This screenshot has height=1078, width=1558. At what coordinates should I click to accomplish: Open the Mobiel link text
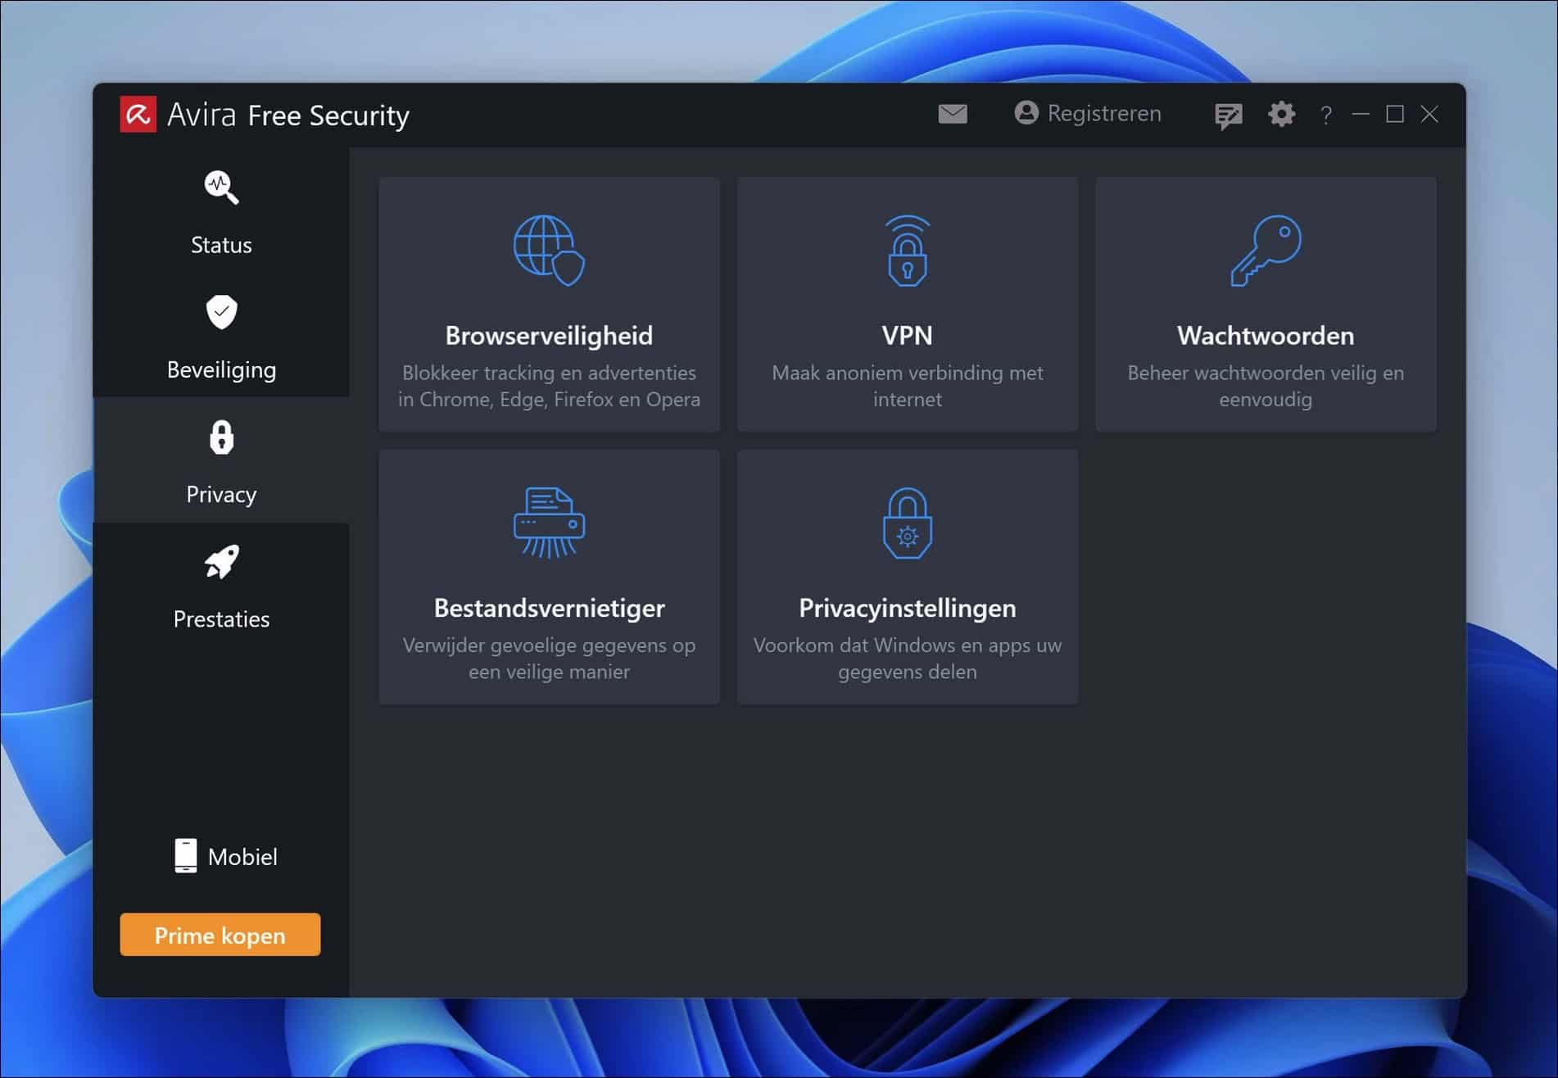point(242,857)
